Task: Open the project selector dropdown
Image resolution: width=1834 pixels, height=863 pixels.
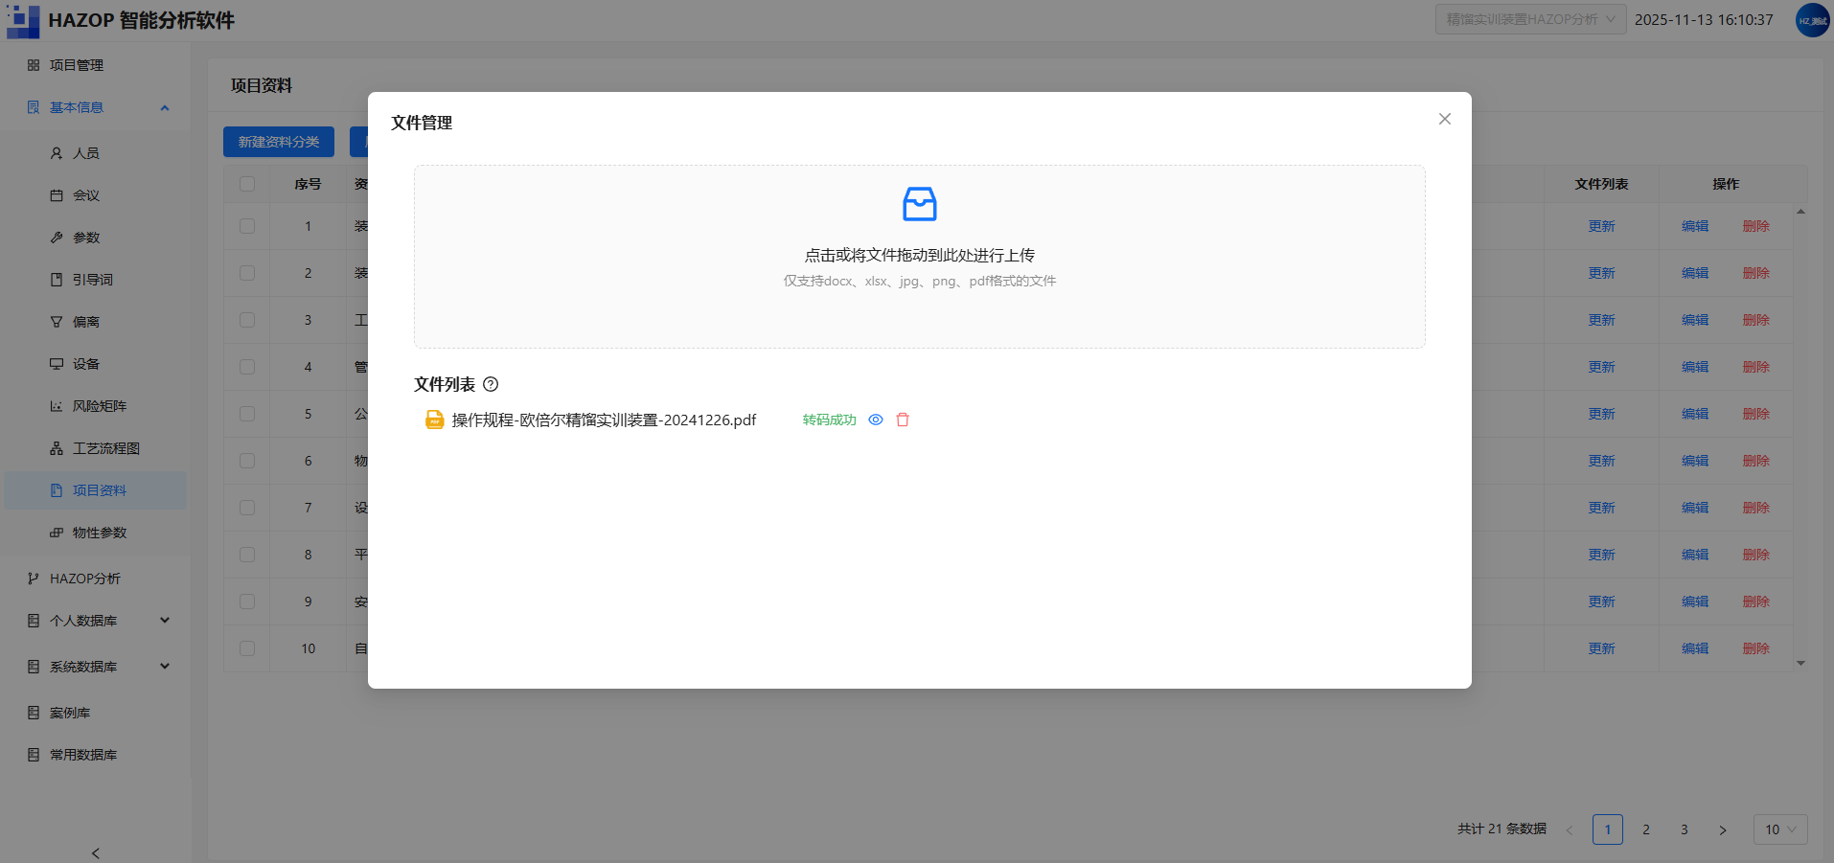Action: coord(1530,19)
